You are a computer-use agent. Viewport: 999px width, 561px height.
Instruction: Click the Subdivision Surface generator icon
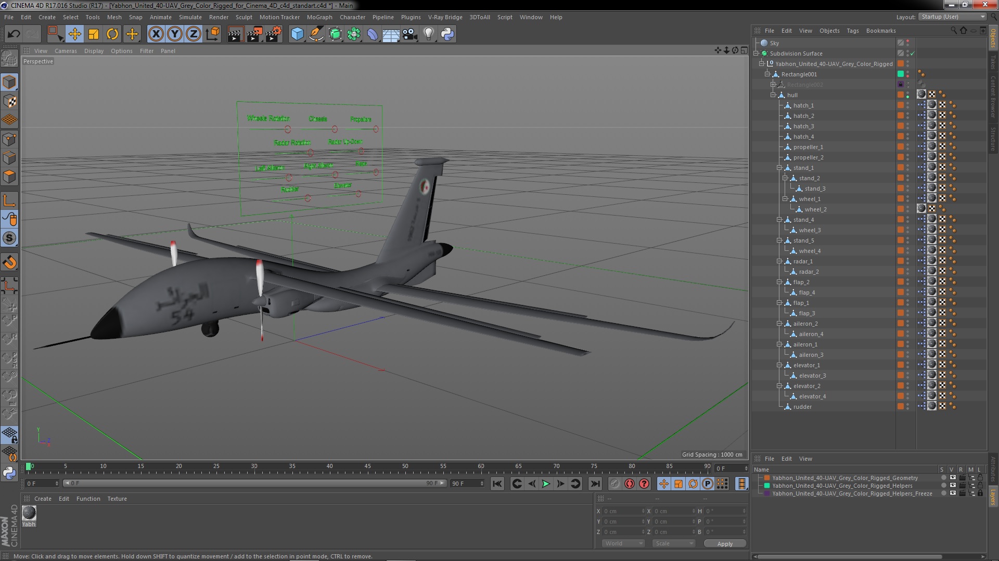click(335, 34)
